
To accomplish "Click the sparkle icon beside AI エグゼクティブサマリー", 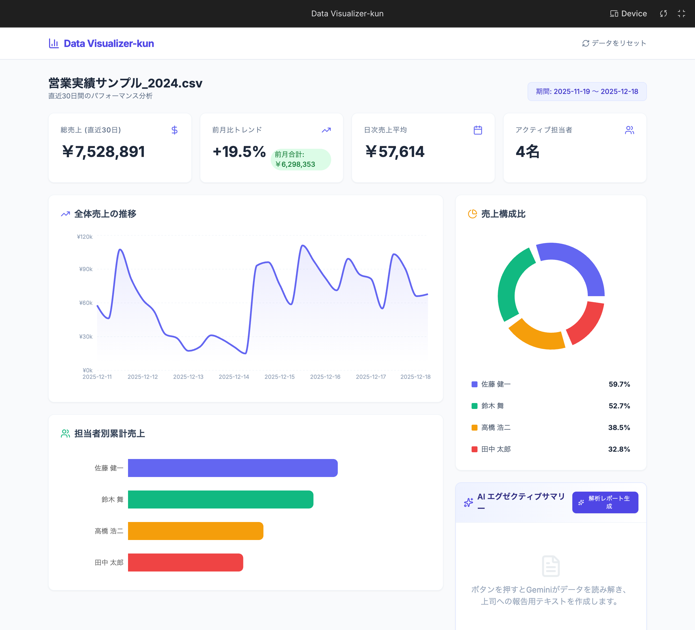I will 468,503.
